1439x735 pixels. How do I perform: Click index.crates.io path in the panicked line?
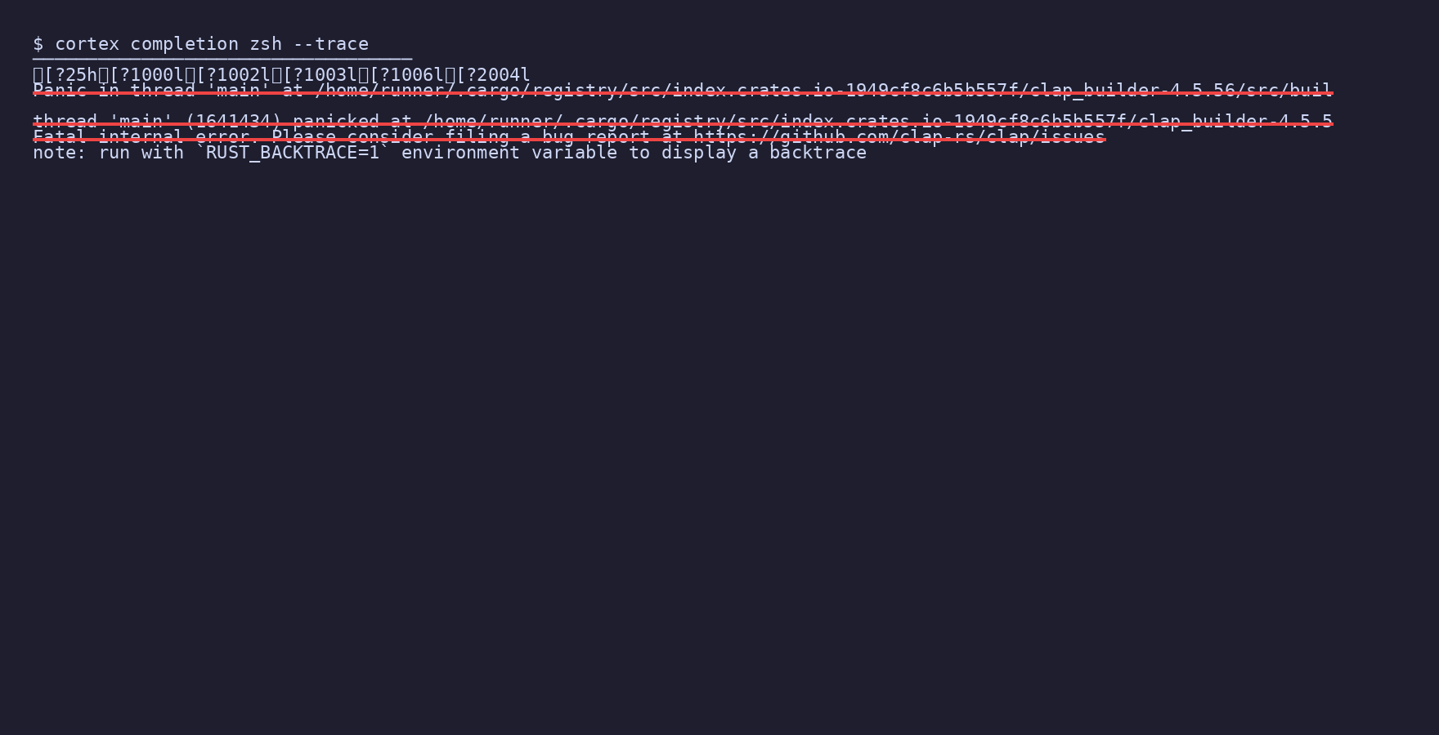(x=859, y=121)
